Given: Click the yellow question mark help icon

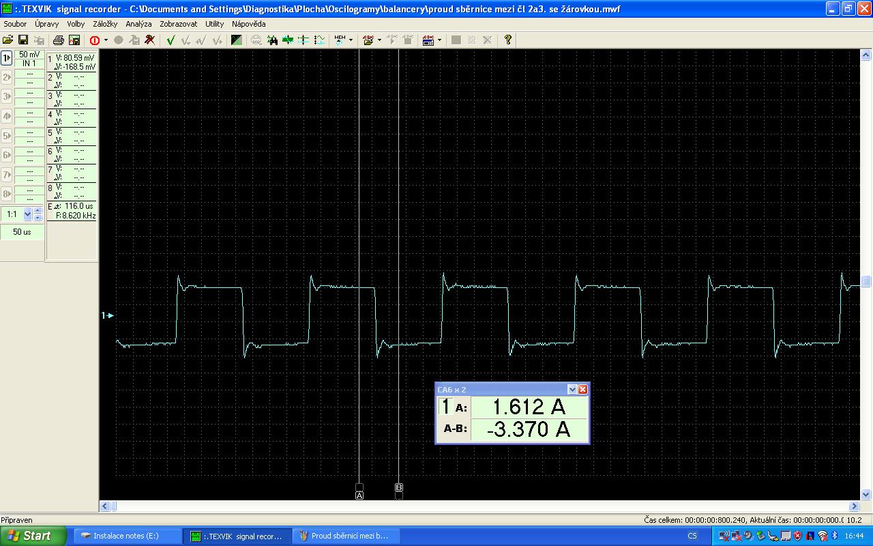Looking at the screenshot, I should [x=507, y=40].
